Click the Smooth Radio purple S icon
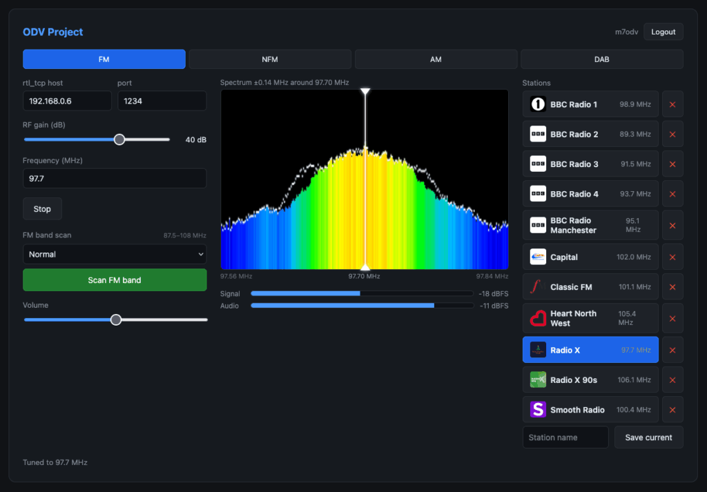The height and width of the screenshot is (492, 707). pyautogui.click(x=537, y=410)
